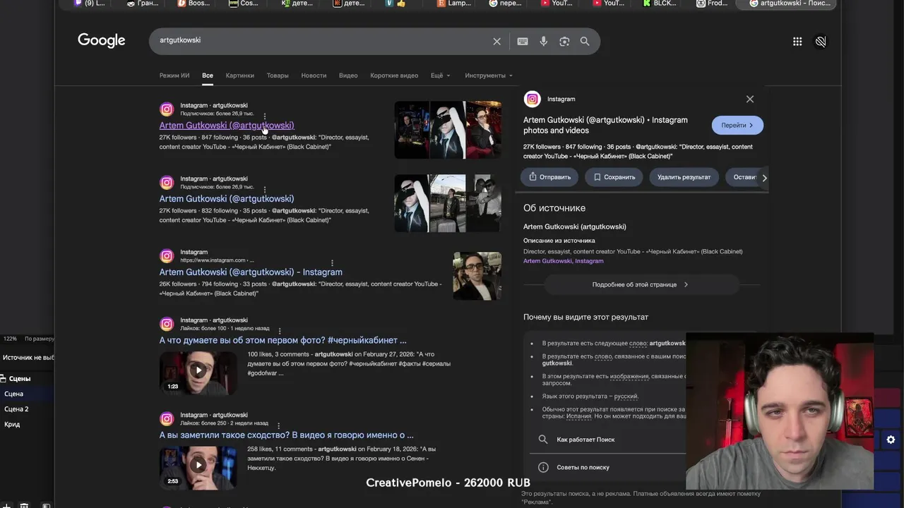Switch to the 'Короткие видео' tab

(394, 75)
